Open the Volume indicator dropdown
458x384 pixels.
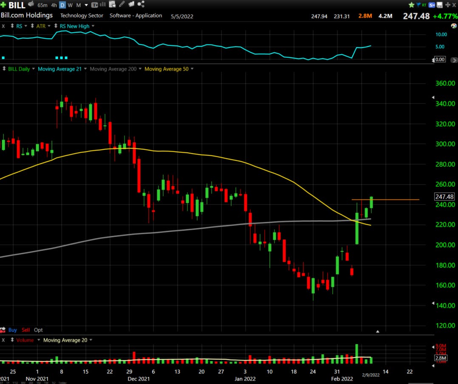pos(39,340)
